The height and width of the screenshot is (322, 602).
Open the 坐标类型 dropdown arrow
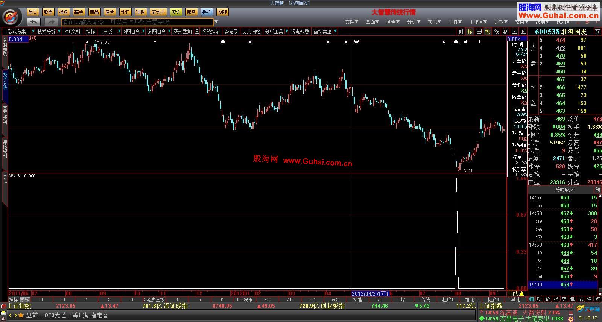(335, 32)
